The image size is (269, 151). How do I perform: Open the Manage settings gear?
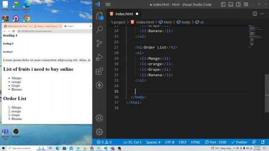(x=99, y=132)
